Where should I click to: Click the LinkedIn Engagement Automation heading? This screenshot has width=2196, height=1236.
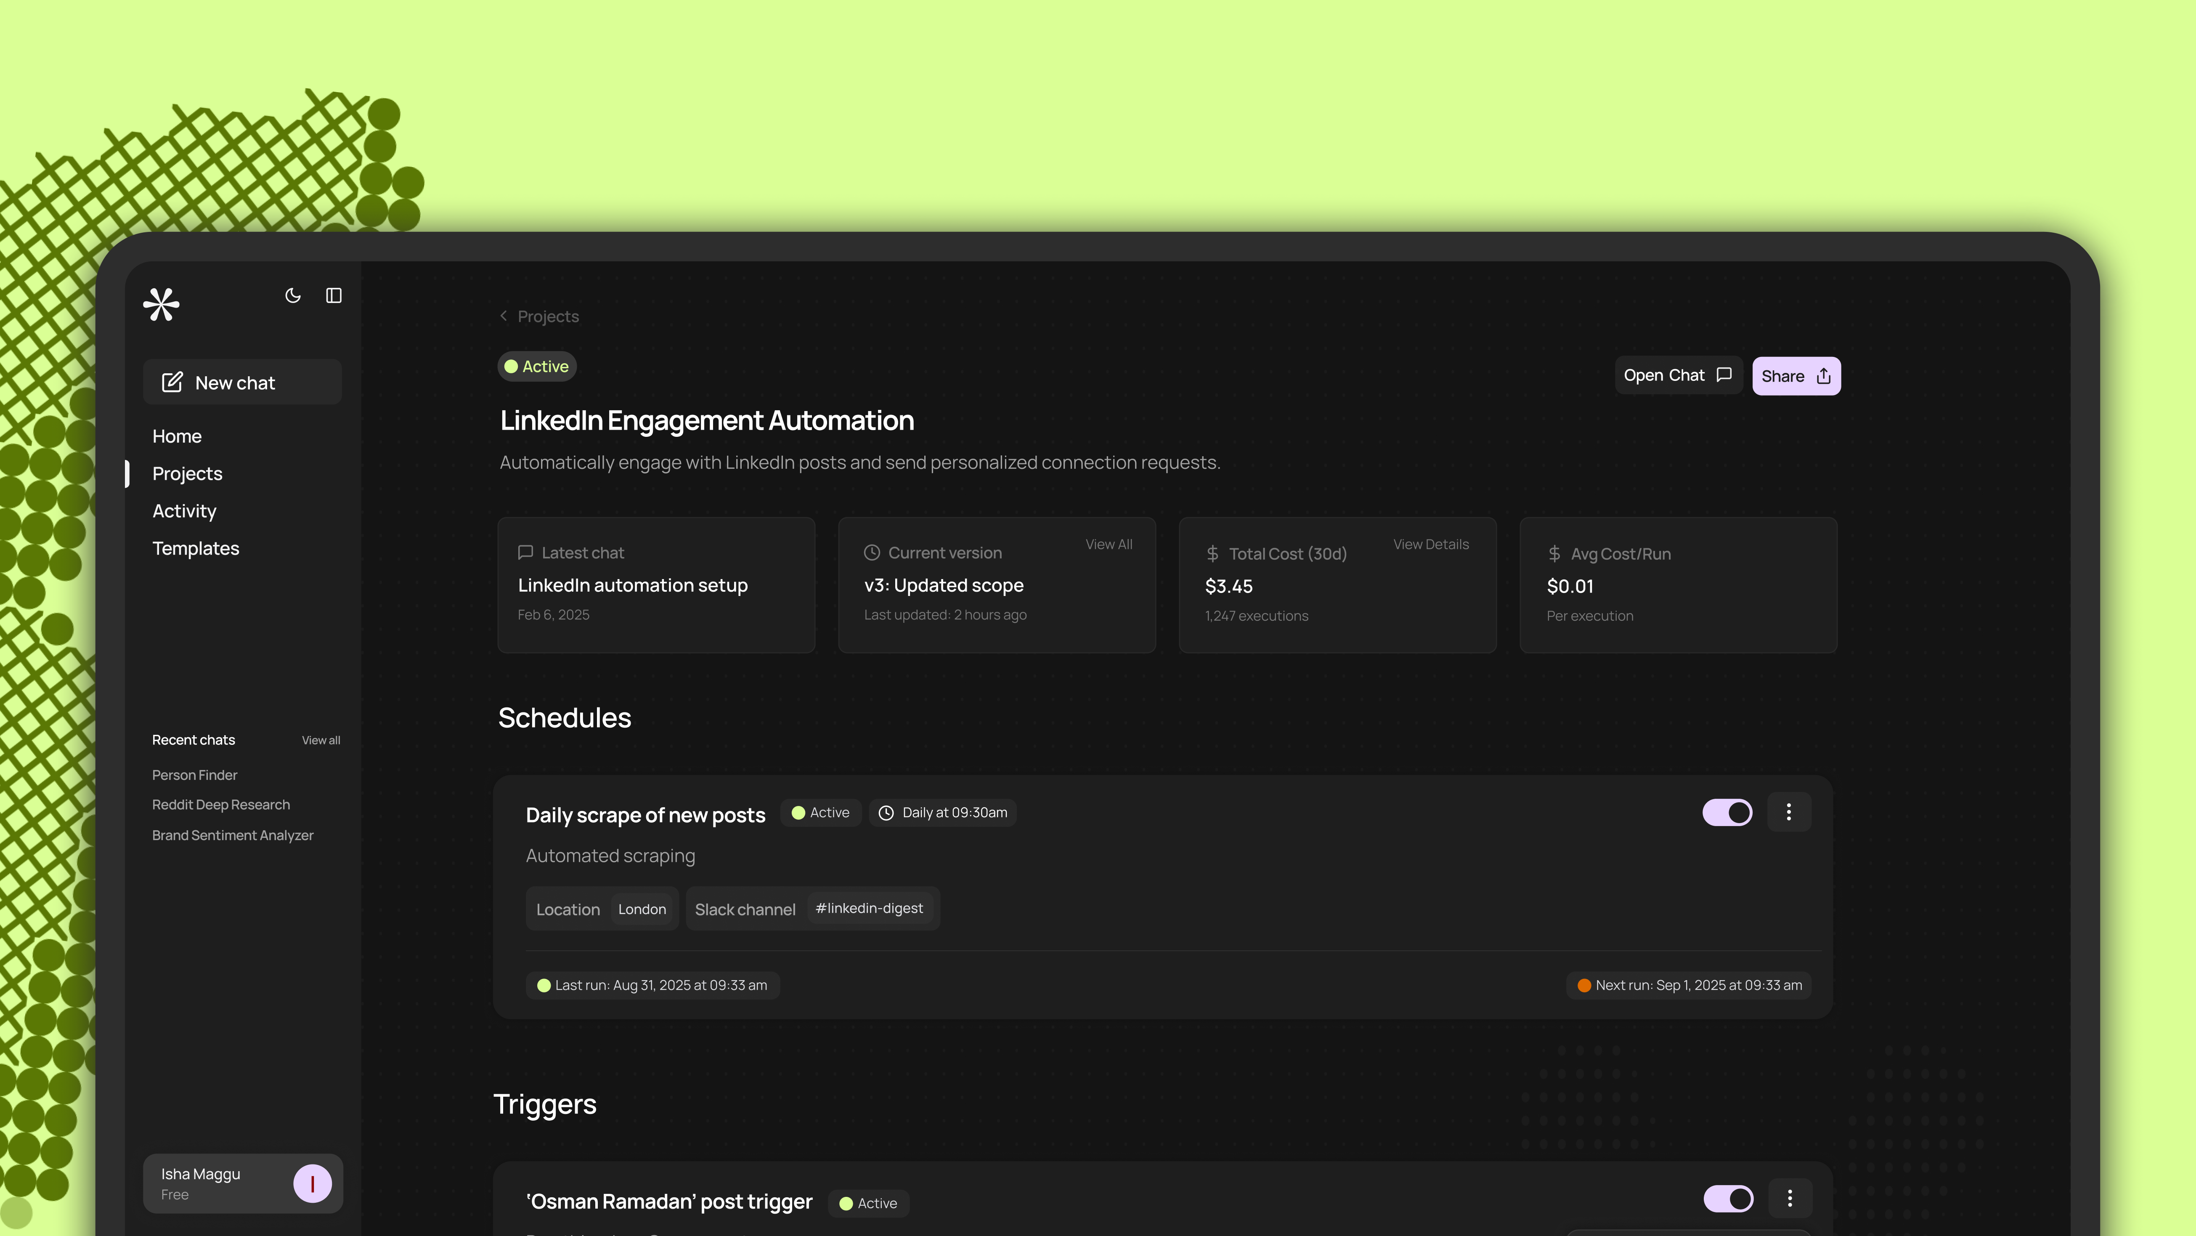707,420
